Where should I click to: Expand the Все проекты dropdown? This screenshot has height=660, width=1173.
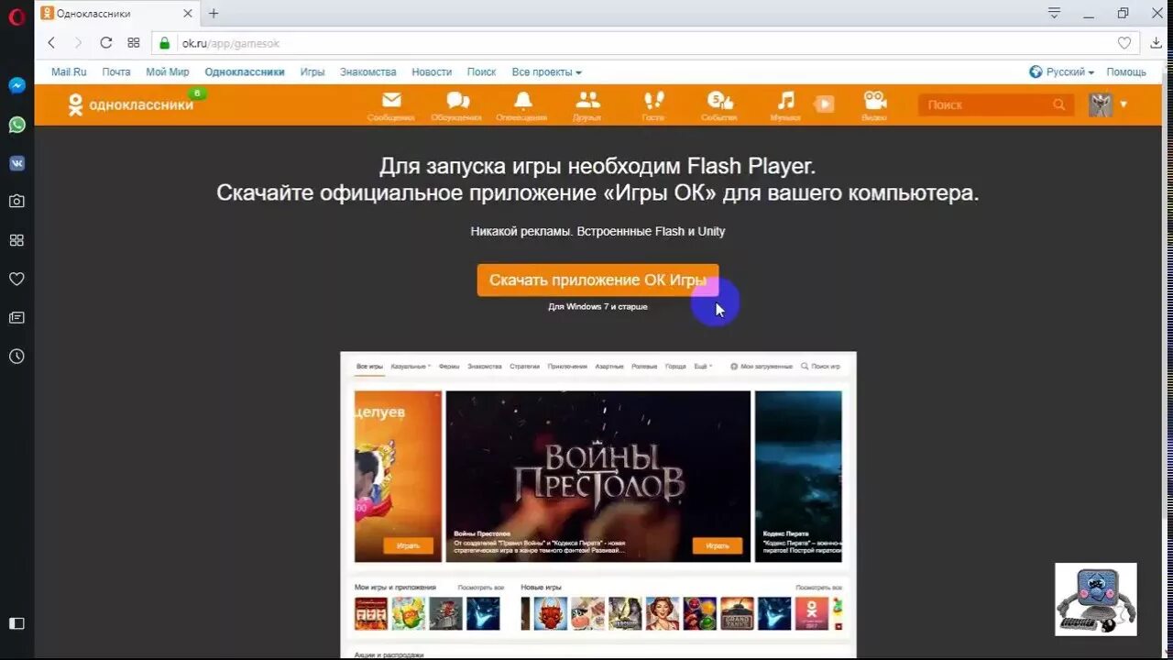[x=546, y=71]
